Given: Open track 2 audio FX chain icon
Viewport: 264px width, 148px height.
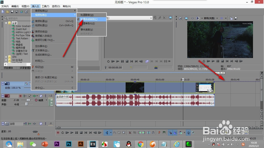Looking at the screenshot, I should pyautogui.click(x=35, y=96).
